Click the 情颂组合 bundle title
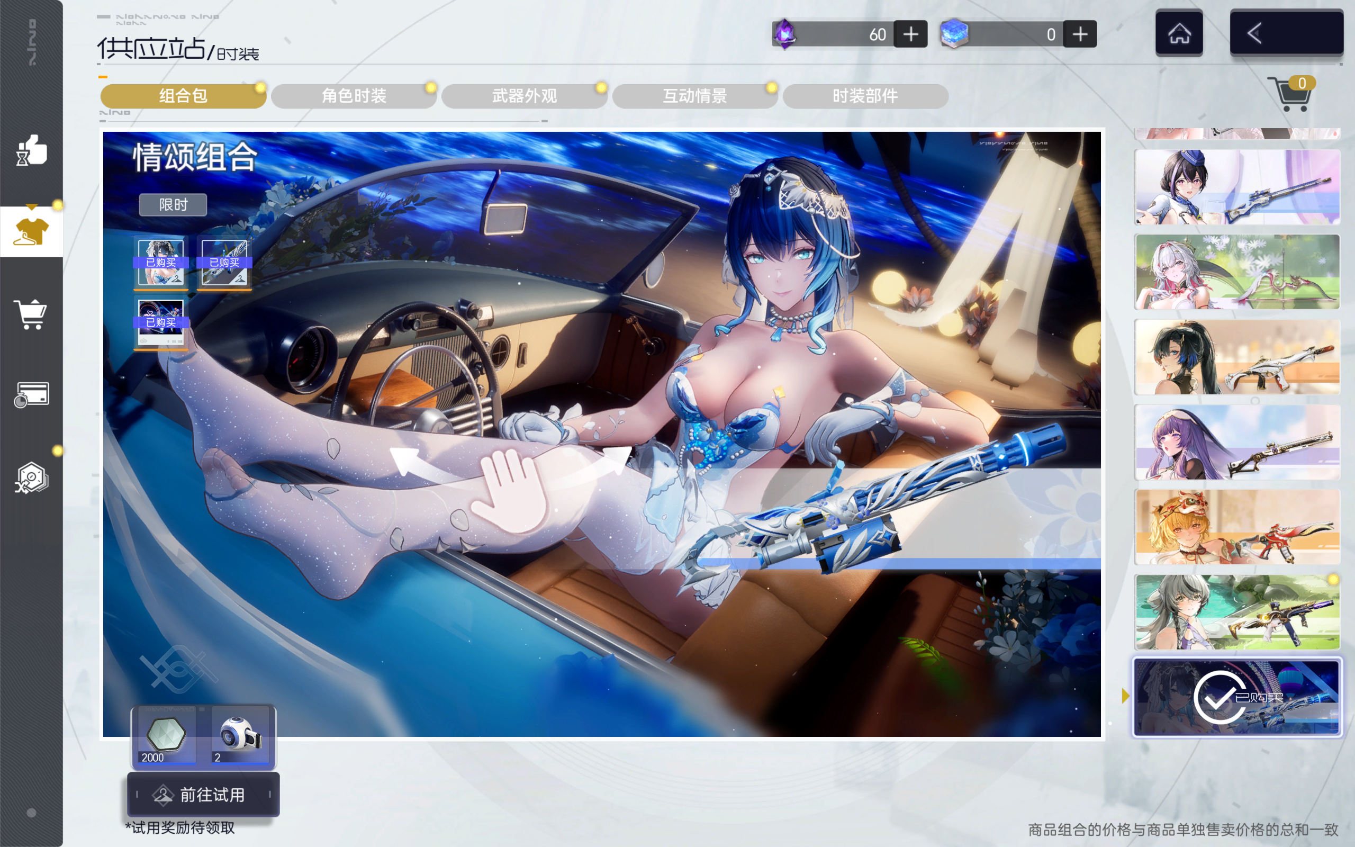This screenshot has height=847, width=1355. [195, 157]
